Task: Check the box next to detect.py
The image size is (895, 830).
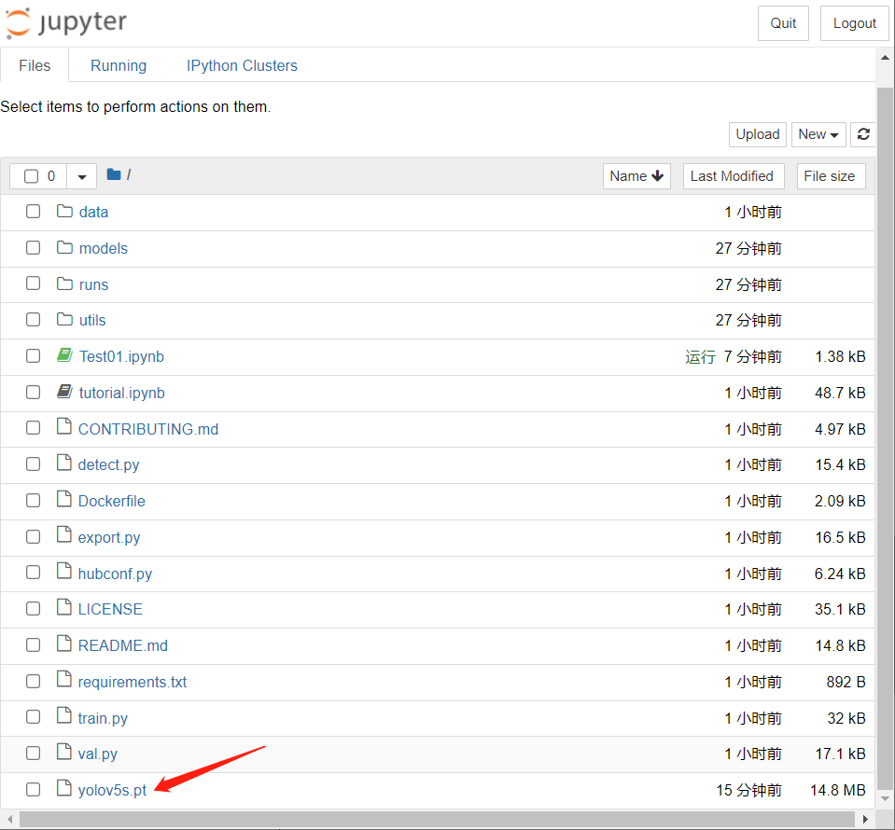Action: click(x=34, y=464)
